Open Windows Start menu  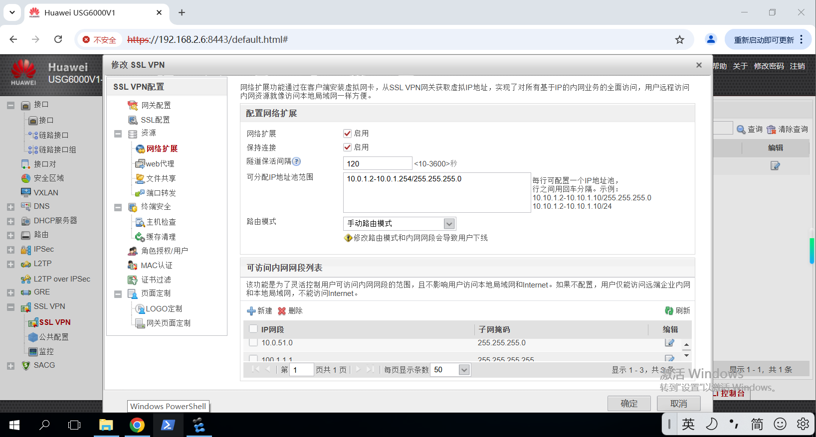click(14, 425)
